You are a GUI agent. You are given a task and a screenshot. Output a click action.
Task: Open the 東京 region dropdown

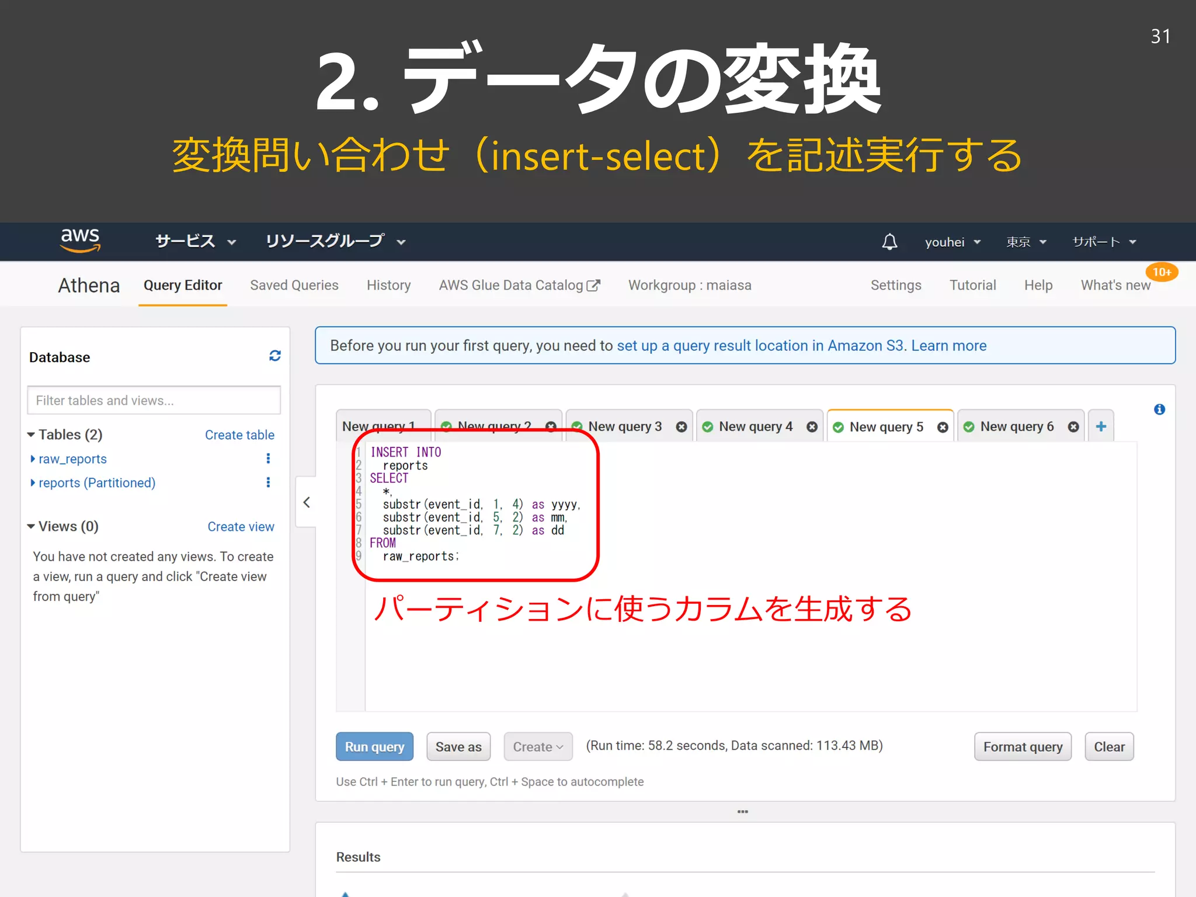pos(1026,242)
